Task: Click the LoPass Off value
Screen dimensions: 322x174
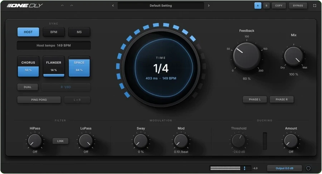Action: [x=86, y=152]
